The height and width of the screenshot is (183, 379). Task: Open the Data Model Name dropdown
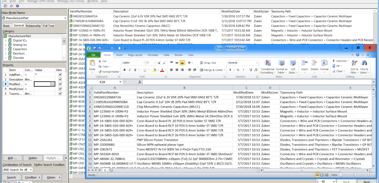(66, 18)
